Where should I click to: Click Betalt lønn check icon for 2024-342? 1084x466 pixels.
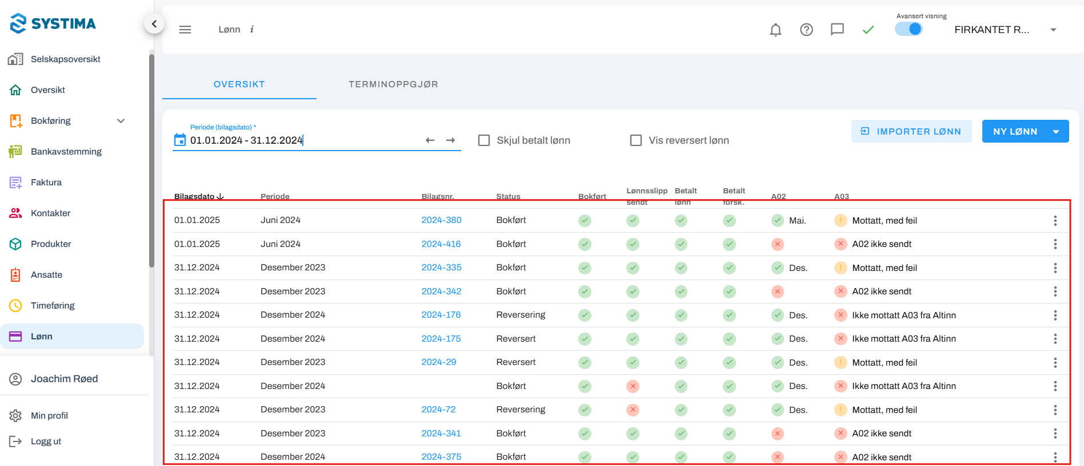[x=681, y=291]
